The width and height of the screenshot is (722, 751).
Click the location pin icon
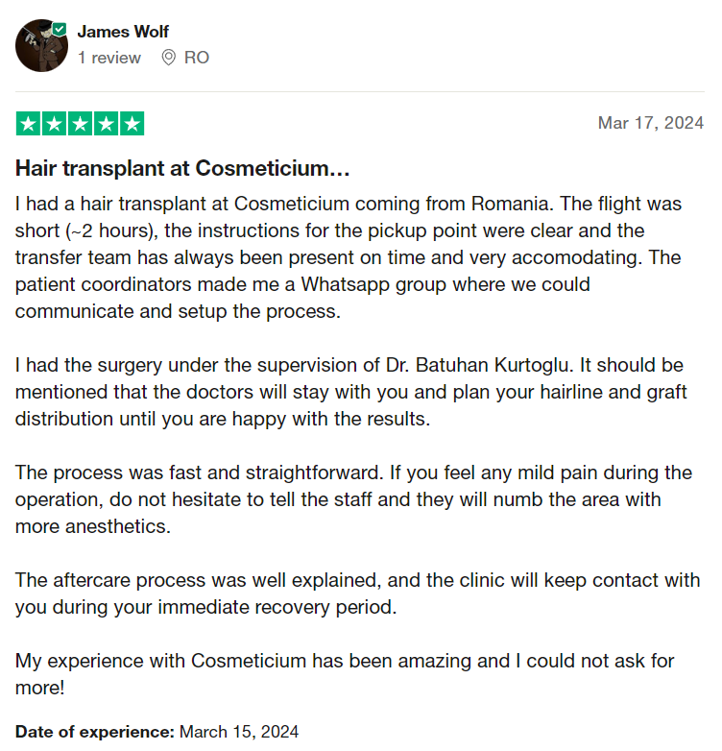click(x=168, y=58)
